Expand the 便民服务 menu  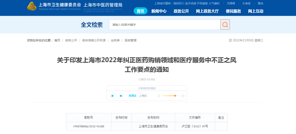pos(233,11)
